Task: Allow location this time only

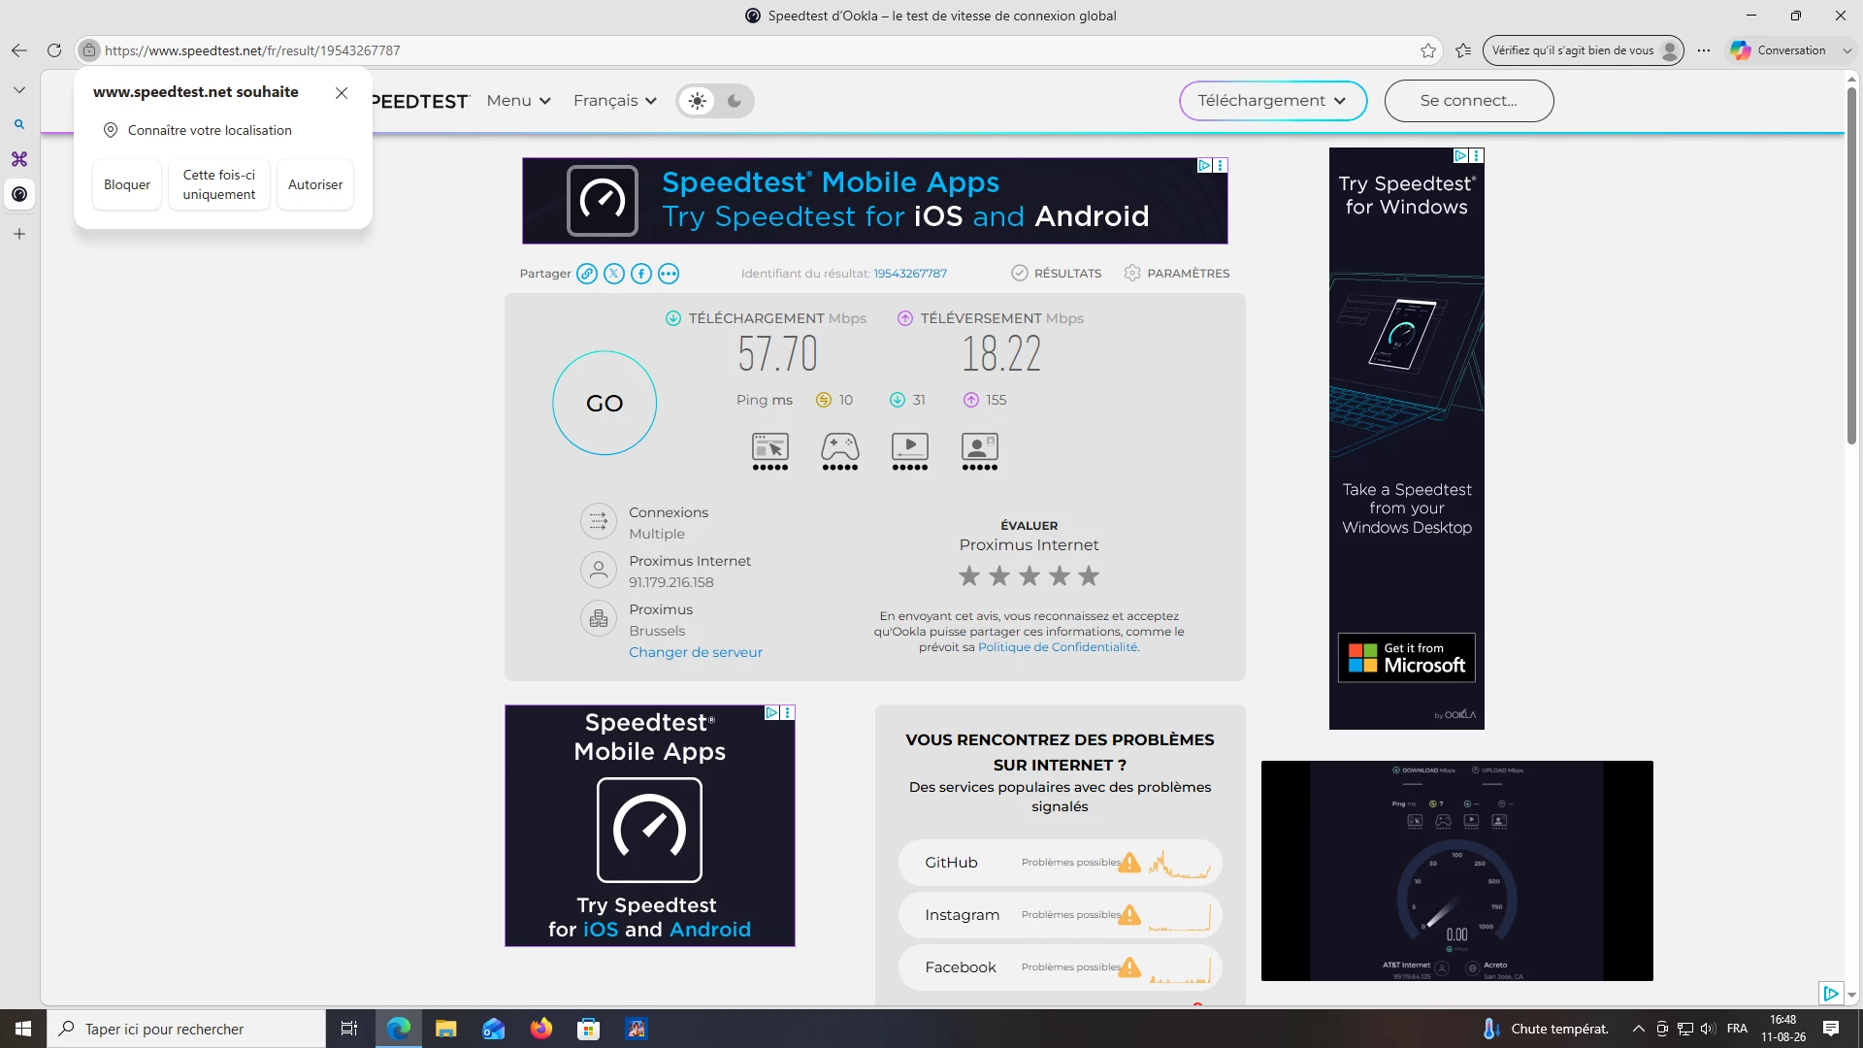Action: pos(219,184)
